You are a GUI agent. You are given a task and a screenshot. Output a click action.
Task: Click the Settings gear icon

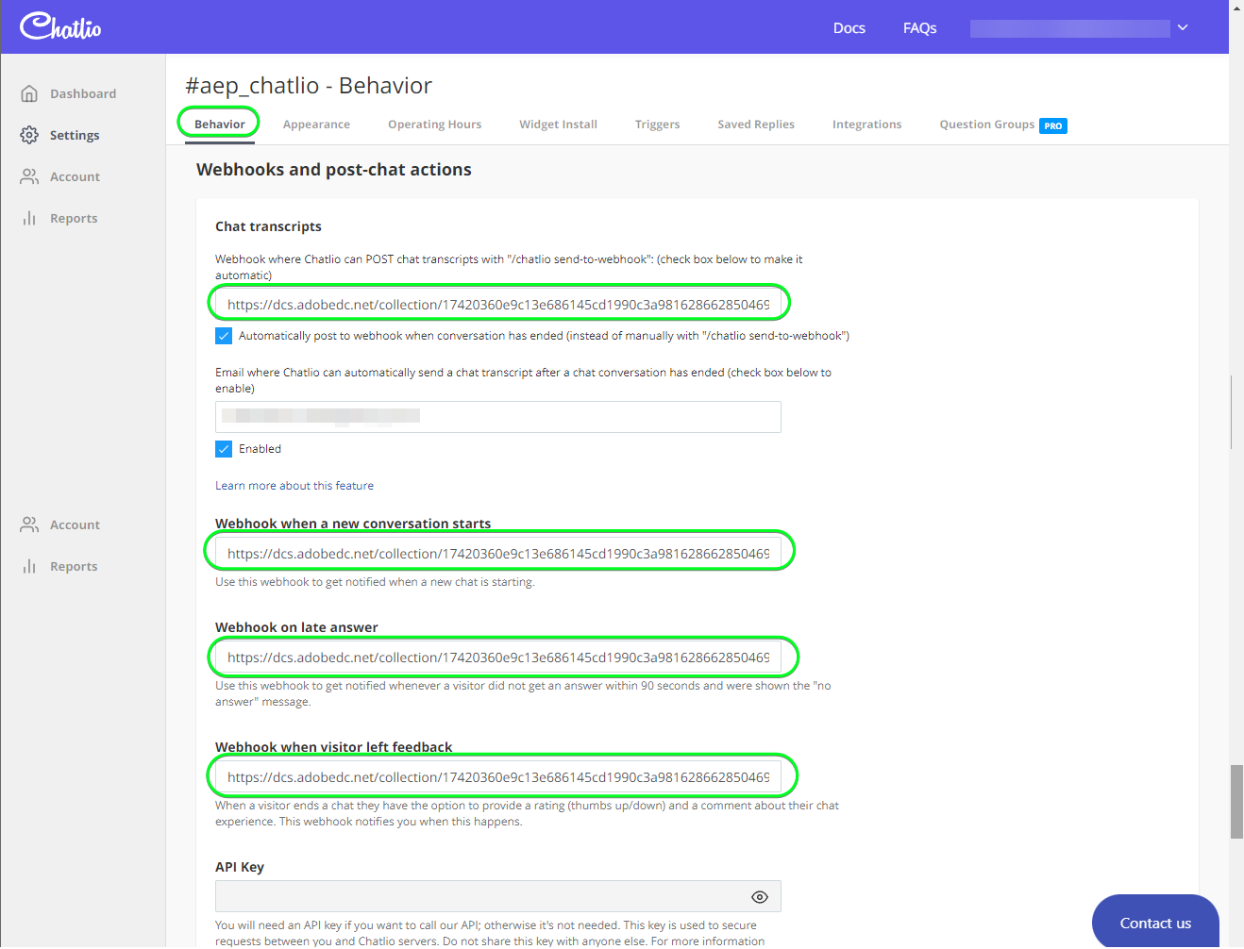coord(29,135)
